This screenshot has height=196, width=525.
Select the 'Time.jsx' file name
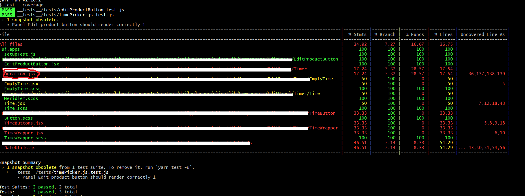coord(15,103)
